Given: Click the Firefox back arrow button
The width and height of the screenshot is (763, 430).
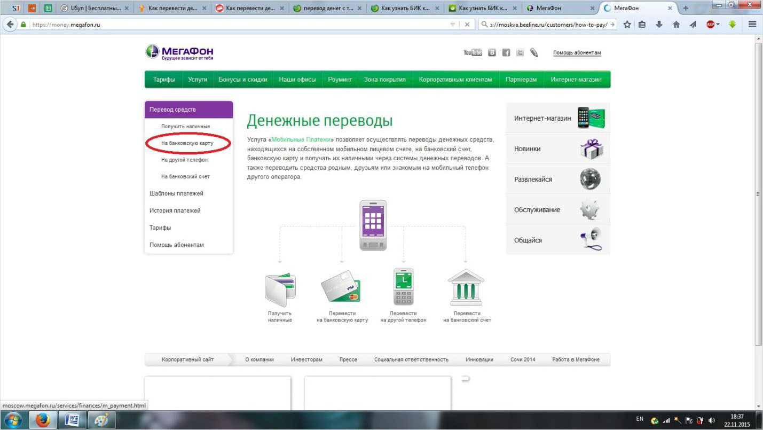Looking at the screenshot, I should (x=10, y=25).
